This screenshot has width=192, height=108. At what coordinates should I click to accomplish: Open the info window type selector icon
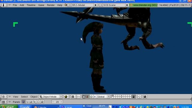tap(4, 5)
